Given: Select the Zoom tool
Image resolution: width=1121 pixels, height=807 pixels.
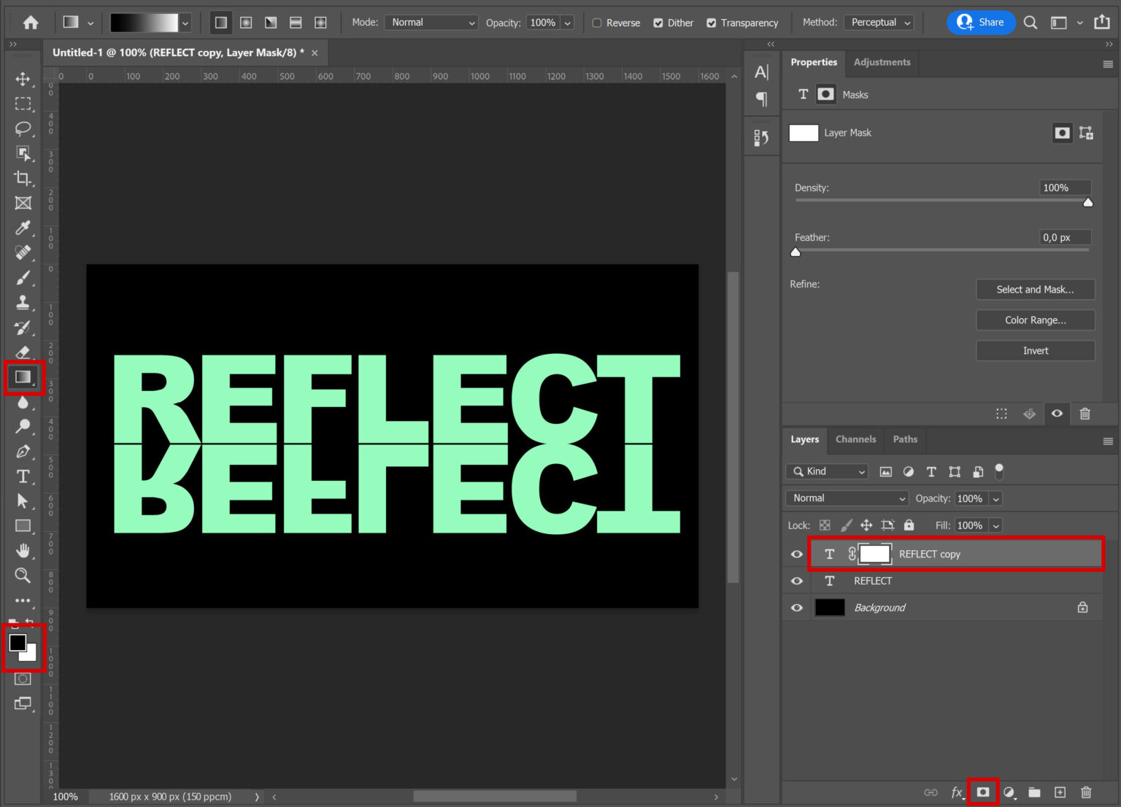Looking at the screenshot, I should (23, 576).
